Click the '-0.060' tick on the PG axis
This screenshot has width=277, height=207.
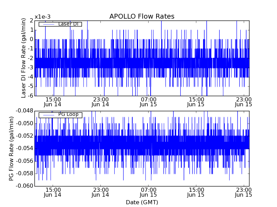pyautogui.click(x=24, y=186)
